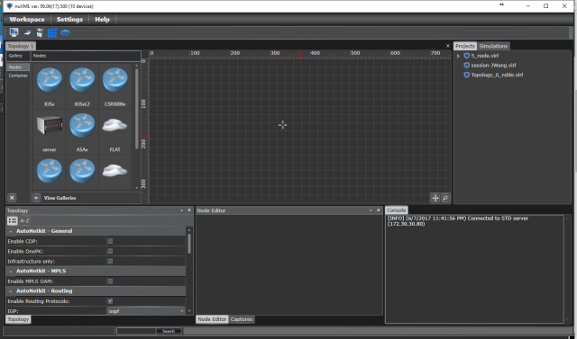This screenshot has width=577, height=339.
Task: Collapse the AutoNetkit - MPLS section
Action: (10, 272)
